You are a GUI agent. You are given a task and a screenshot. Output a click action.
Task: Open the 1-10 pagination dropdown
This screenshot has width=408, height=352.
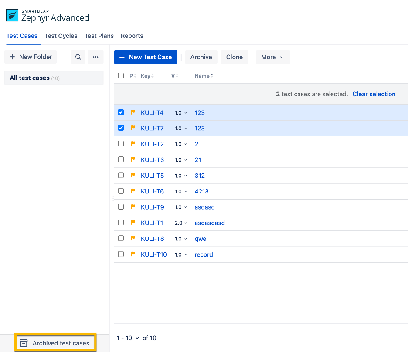128,338
